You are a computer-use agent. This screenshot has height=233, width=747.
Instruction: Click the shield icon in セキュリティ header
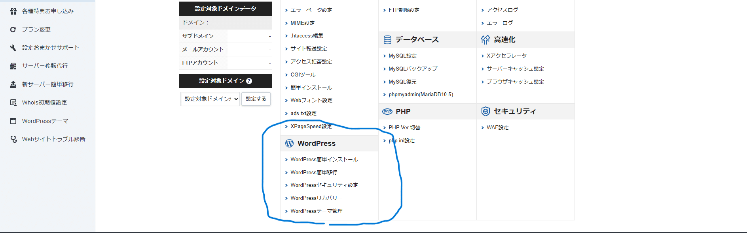point(485,112)
